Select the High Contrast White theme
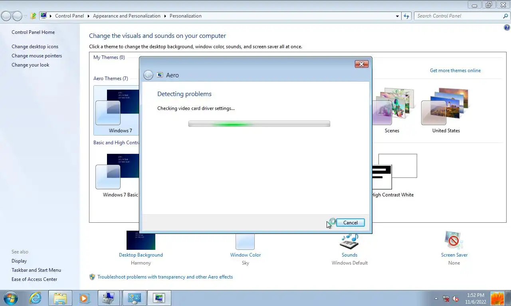 point(393,175)
